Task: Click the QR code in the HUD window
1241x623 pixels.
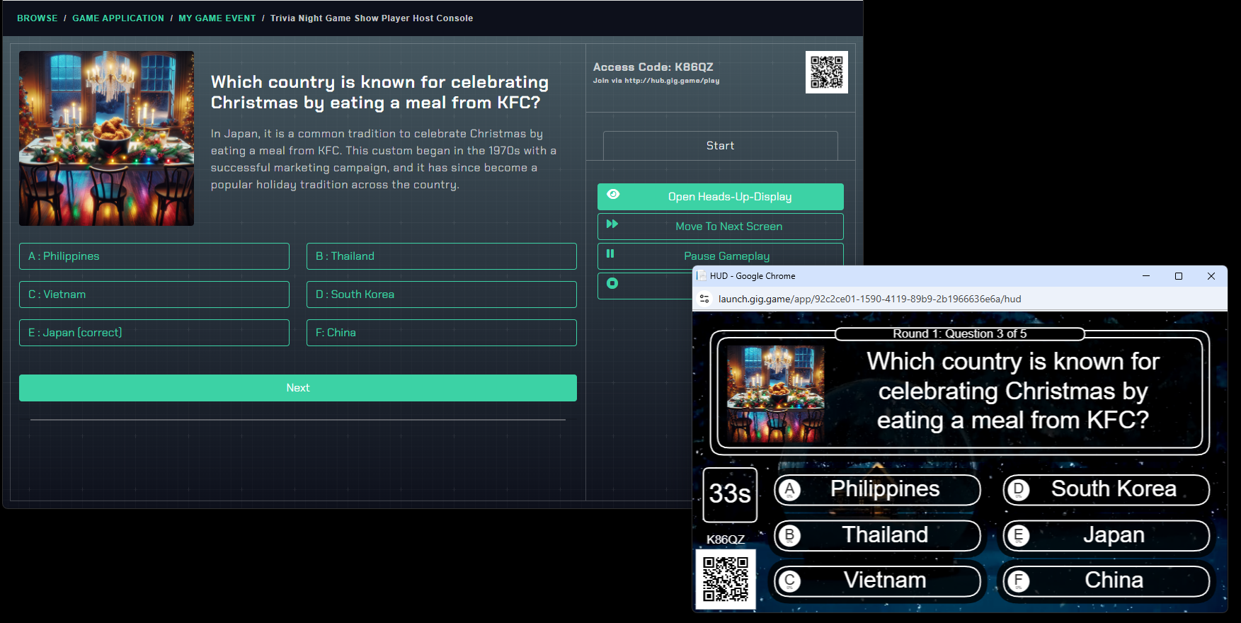Action: 726,578
